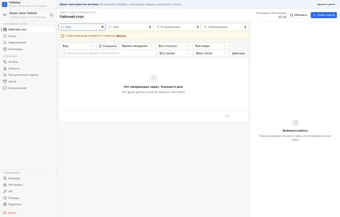The width and height of the screenshot is (340, 217).
Task: Open Напоминания in the sidebar
Action: click(x=28, y=88)
